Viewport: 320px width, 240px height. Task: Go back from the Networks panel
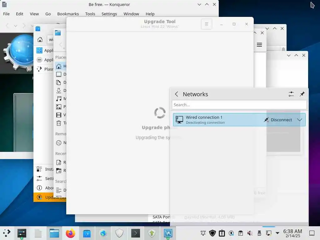[x=177, y=94]
